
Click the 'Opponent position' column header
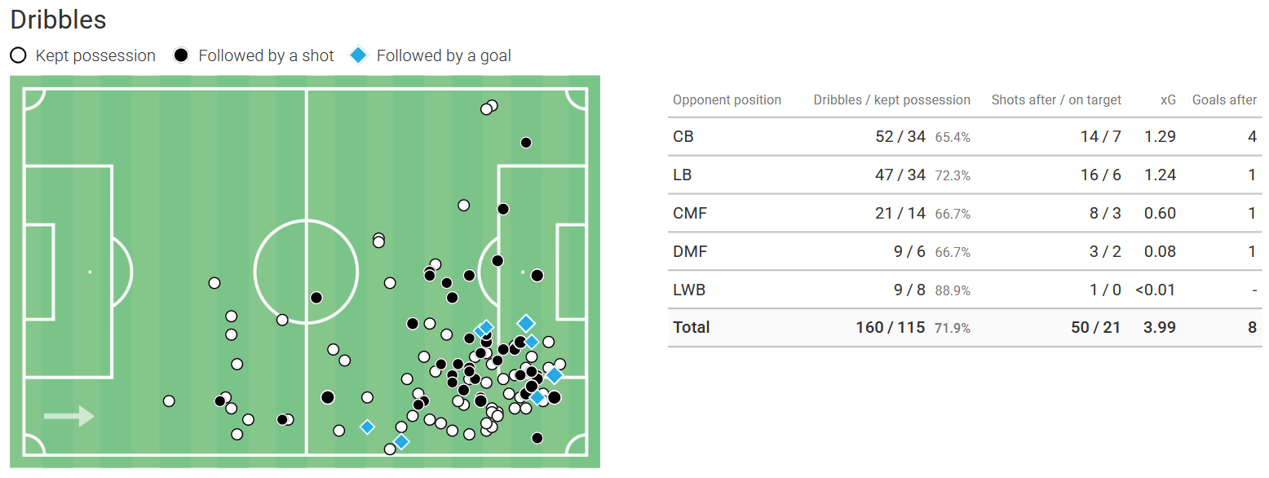pos(727,100)
